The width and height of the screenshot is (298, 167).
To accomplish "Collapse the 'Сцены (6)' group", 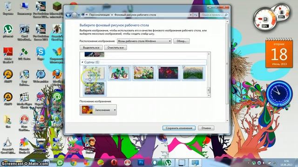I will click(82, 62).
